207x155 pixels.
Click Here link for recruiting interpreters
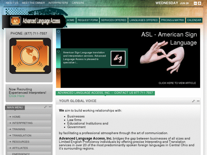click(x=17, y=96)
